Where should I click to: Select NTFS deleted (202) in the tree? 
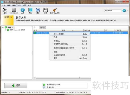(x=17, y=30)
